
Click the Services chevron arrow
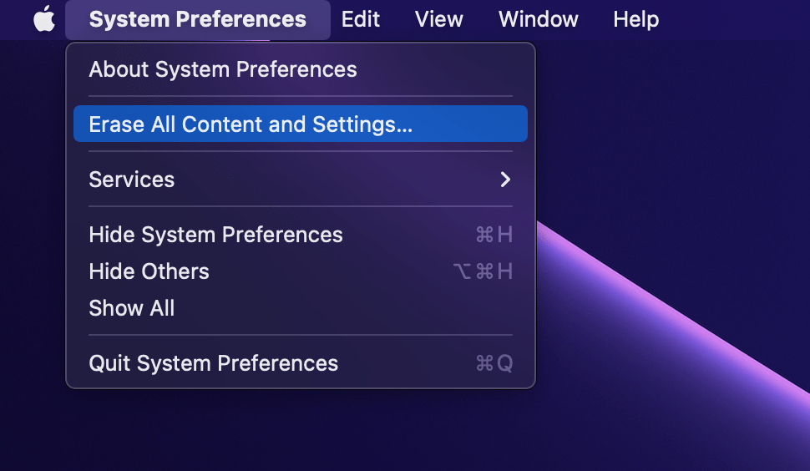tap(505, 180)
